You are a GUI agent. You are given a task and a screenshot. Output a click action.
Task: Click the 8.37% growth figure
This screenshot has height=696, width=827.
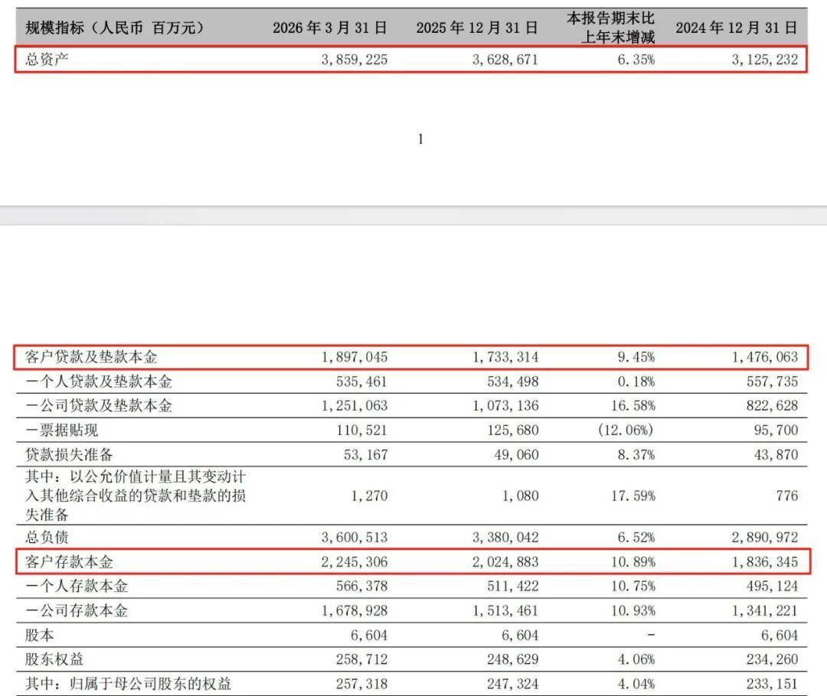click(x=636, y=454)
